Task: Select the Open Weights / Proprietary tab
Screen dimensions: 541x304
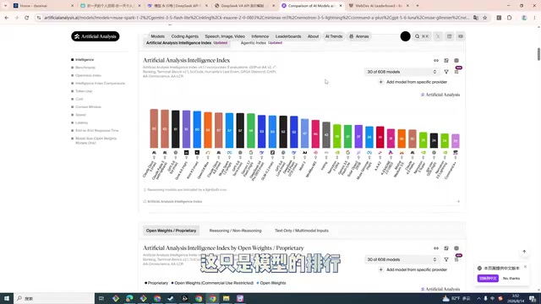Action: click(x=171, y=231)
